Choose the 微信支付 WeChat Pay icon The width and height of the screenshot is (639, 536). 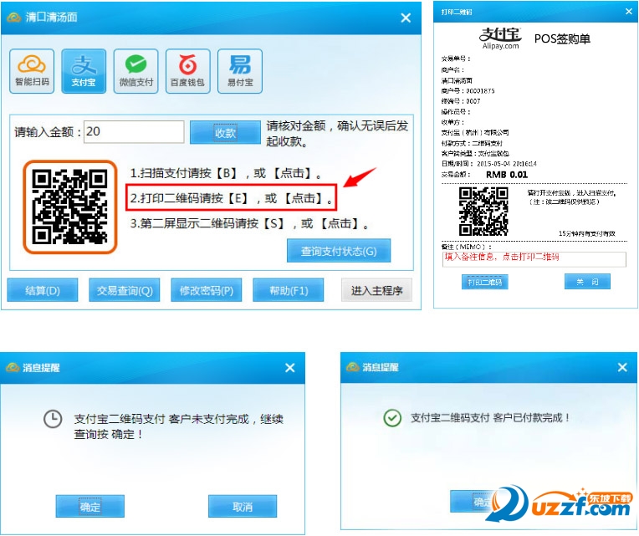pos(135,71)
